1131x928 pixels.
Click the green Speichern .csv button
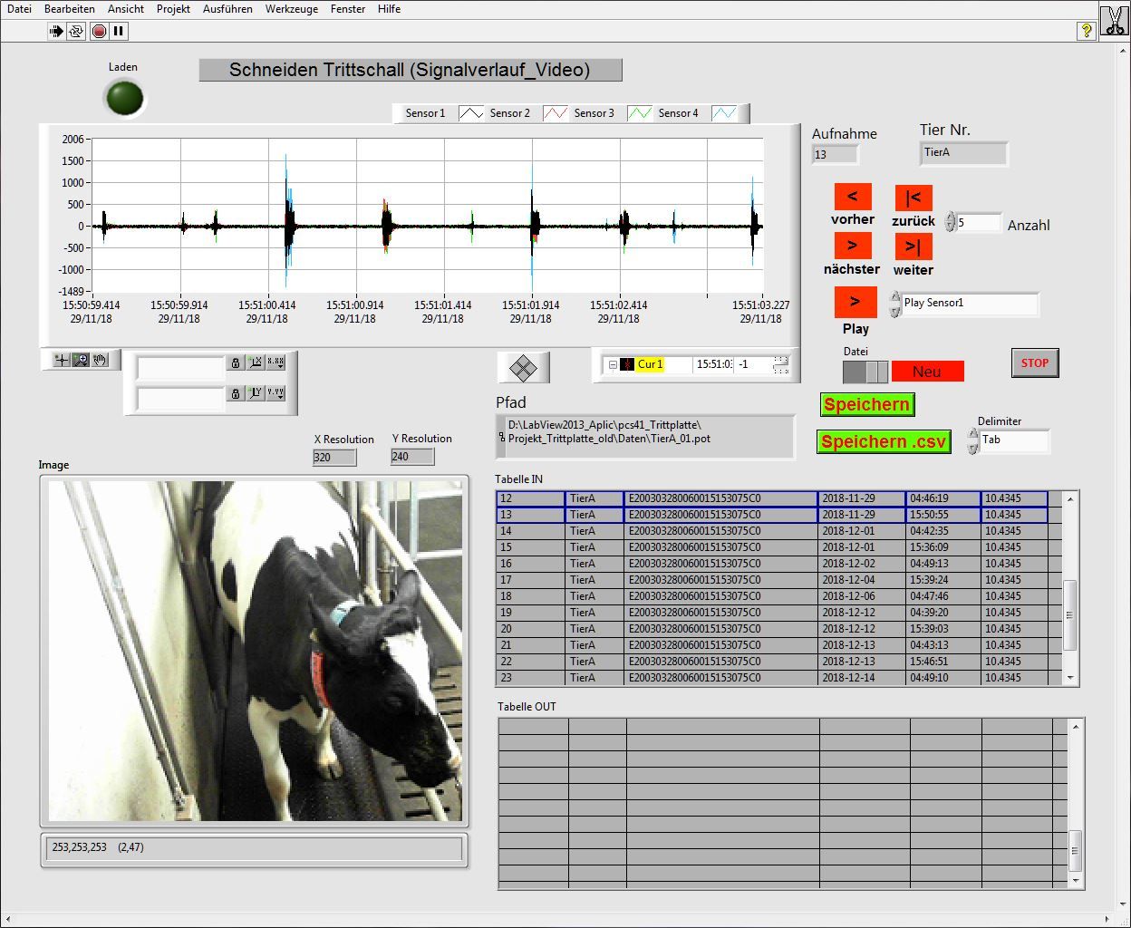[x=883, y=441]
